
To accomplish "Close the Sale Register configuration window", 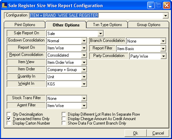I will coord(166,5).
